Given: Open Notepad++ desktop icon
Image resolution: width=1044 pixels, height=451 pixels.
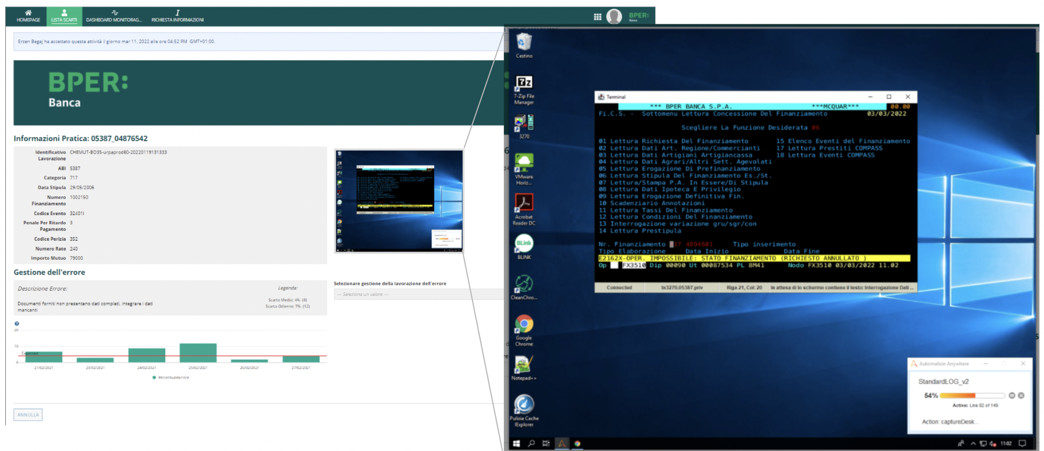Looking at the screenshot, I should 524,368.
